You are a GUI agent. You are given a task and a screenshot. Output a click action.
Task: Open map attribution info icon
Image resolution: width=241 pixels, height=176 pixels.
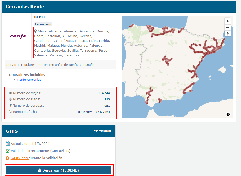coord(228,114)
